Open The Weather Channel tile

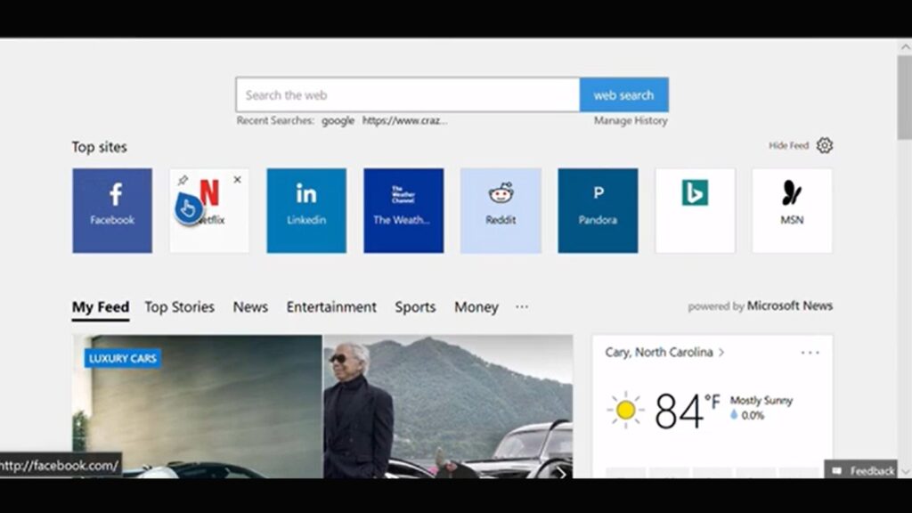[403, 210]
